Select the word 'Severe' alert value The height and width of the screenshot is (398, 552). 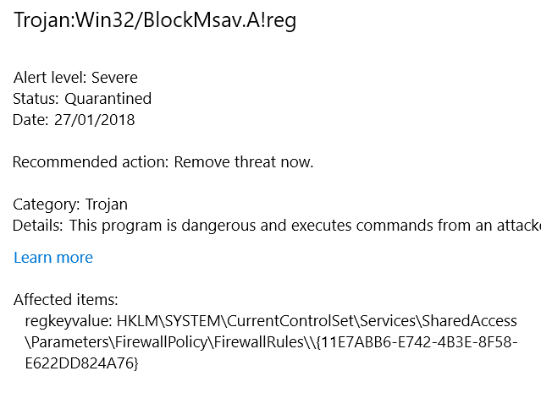point(114,79)
